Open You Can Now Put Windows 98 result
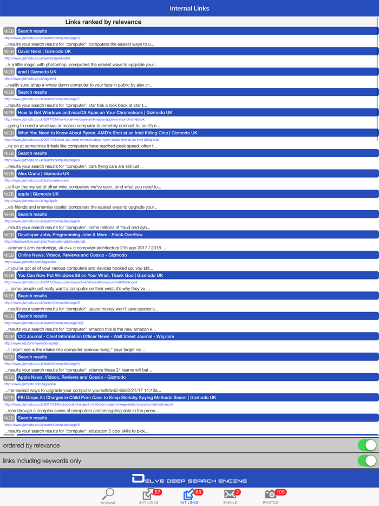The image size is (379, 506). pos(198,275)
